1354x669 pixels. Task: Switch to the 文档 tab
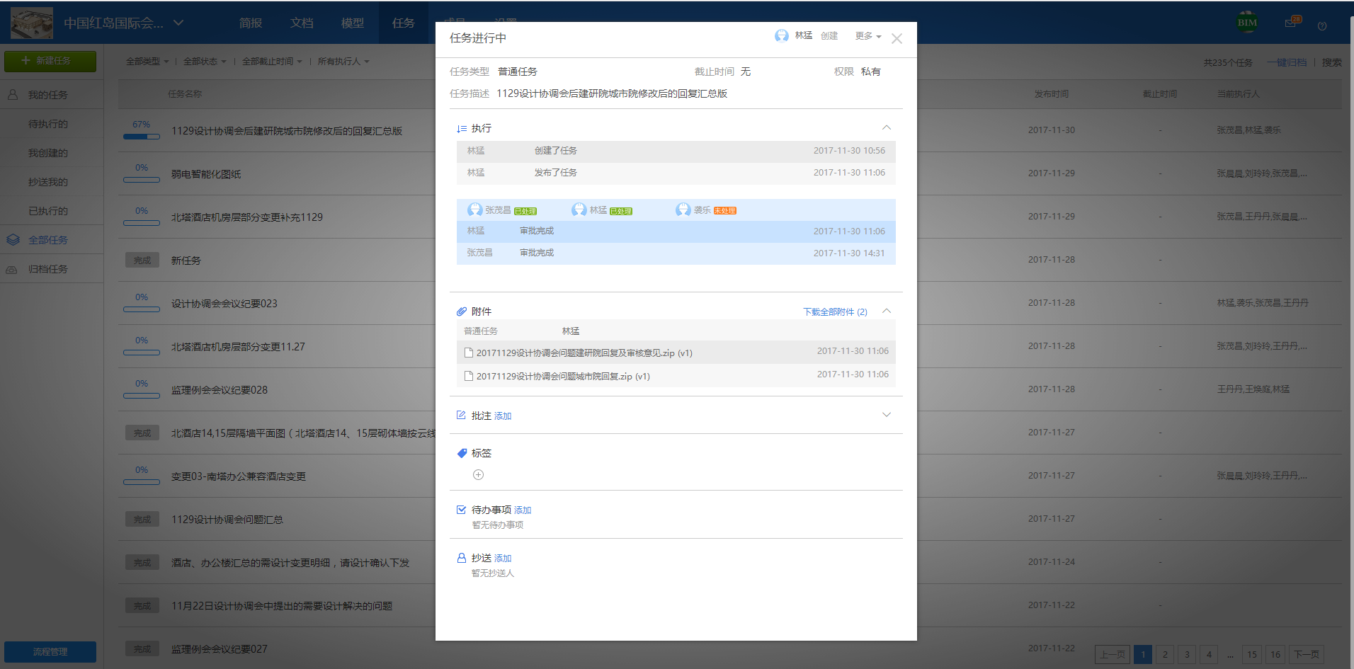pos(302,23)
